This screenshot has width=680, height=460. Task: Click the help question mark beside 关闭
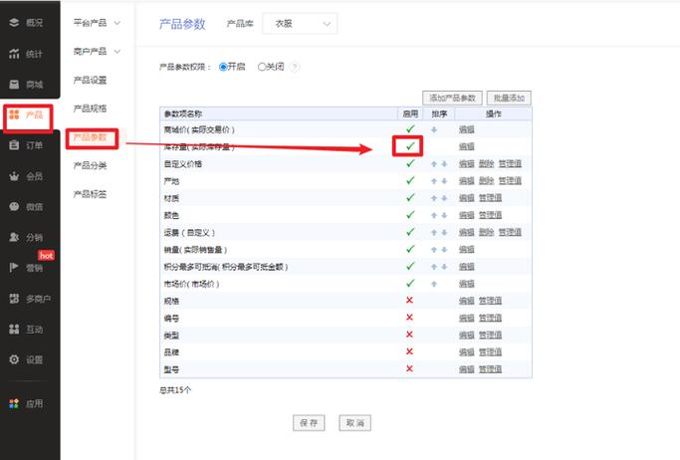[x=295, y=67]
